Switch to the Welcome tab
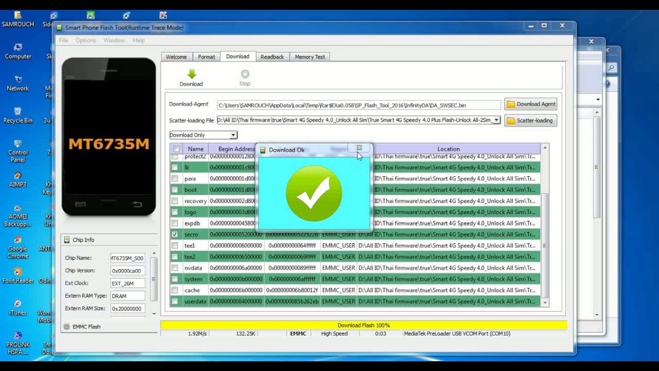The image size is (659, 371). coord(176,57)
